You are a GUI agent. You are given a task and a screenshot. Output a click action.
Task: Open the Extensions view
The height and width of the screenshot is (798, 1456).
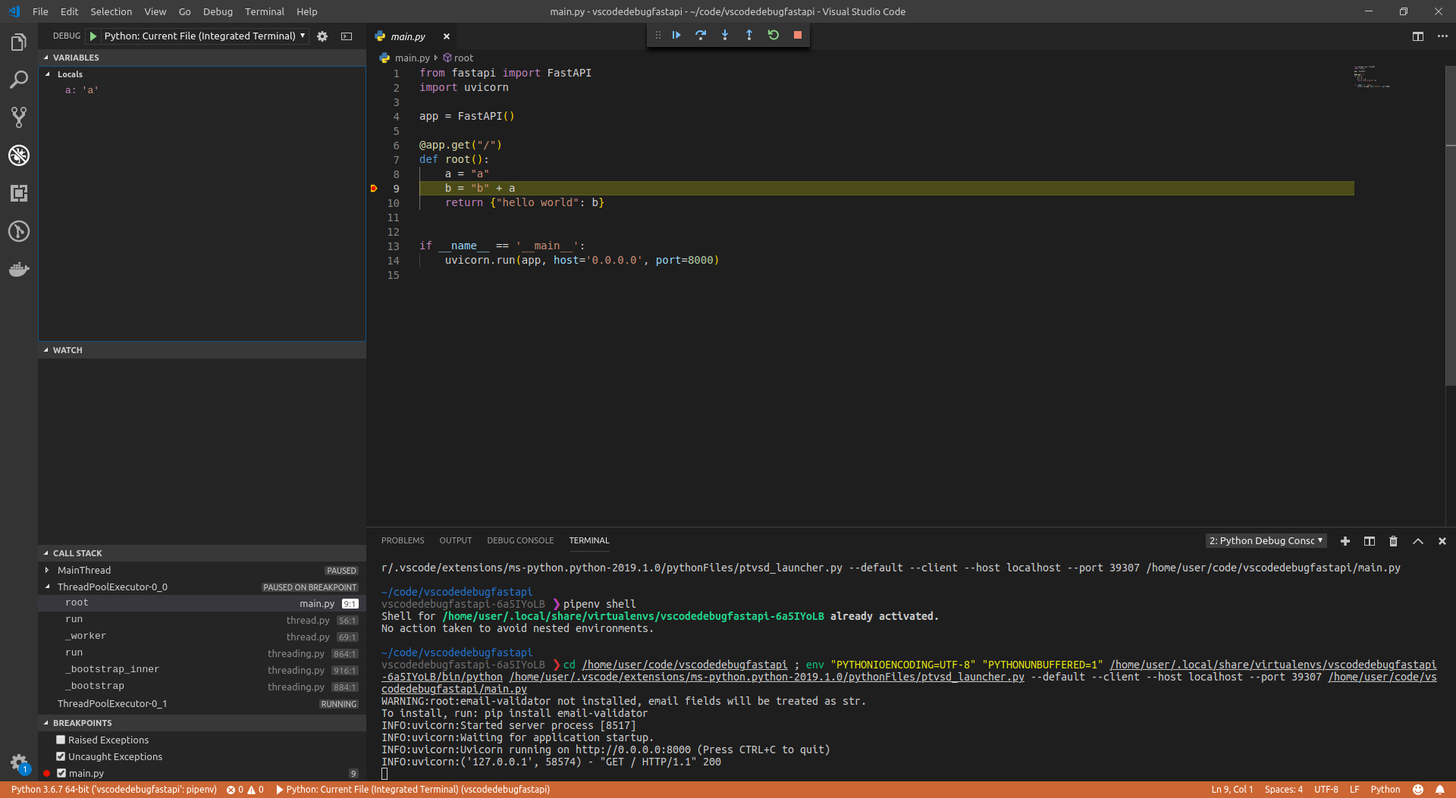[x=19, y=193]
